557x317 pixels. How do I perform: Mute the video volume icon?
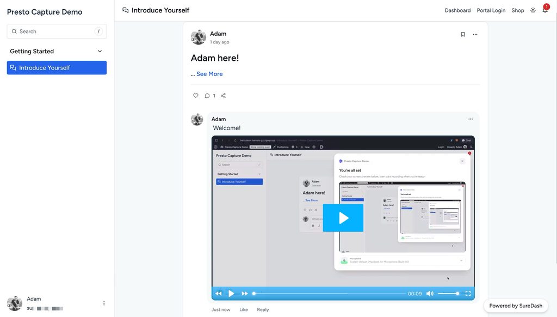[x=430, y=294]
